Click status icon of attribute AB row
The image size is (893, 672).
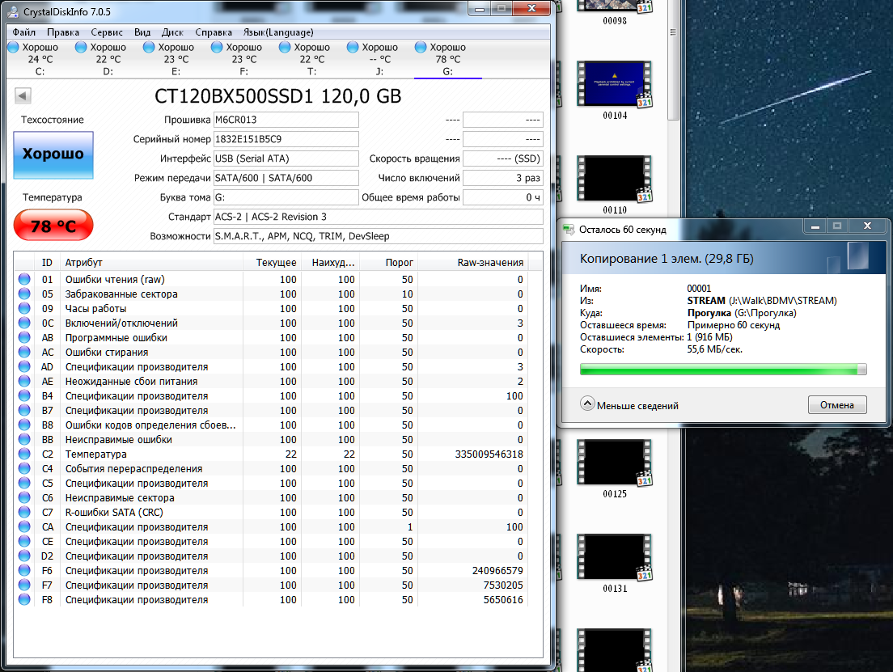click(x=24, y=337)
